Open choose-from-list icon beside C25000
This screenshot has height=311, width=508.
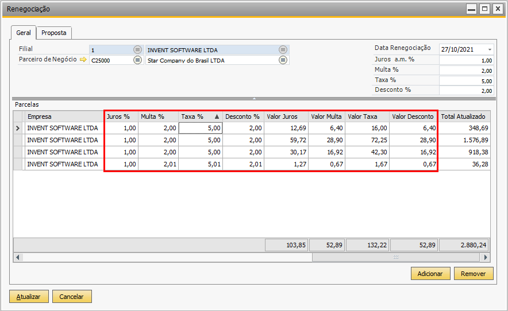pos(138,60)
